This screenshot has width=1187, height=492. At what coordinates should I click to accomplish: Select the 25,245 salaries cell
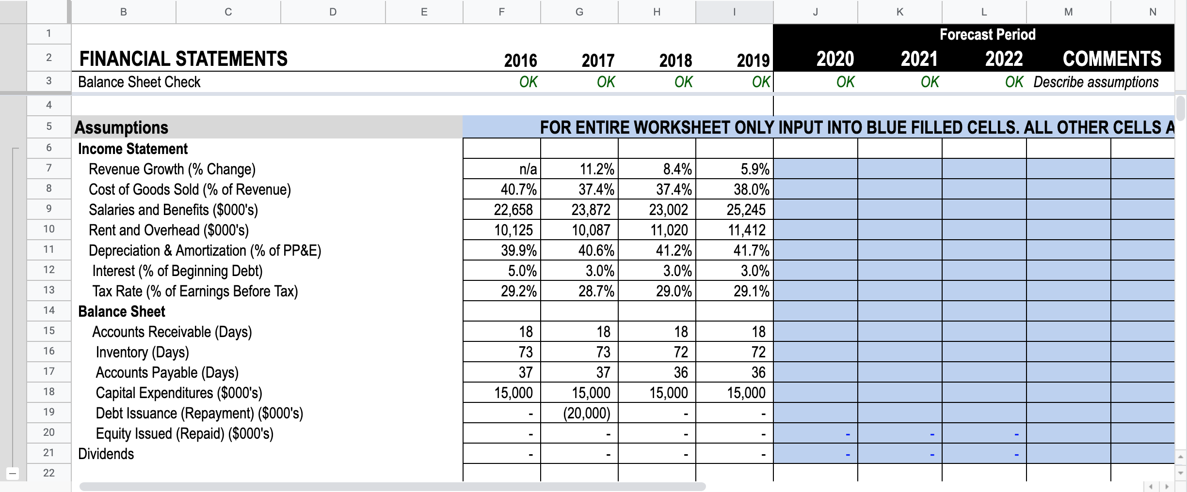[x=735, y=210]
